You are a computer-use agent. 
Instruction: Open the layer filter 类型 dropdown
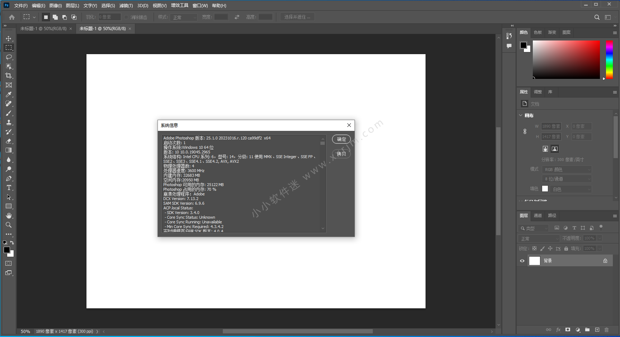(x=534, y=228)
